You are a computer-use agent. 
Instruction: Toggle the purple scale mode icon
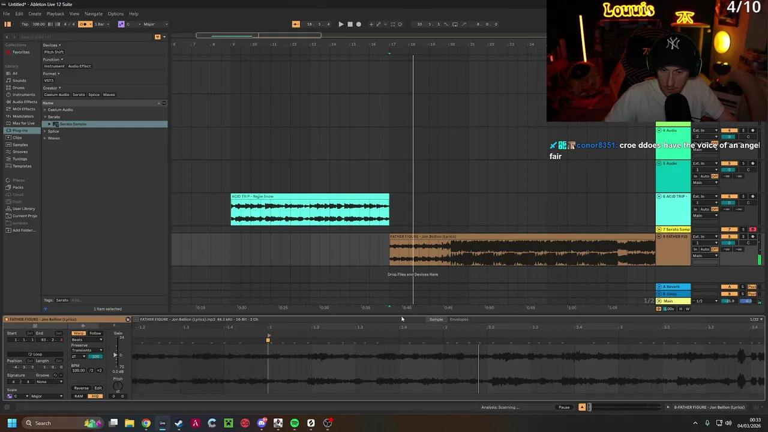pos(121,24)
